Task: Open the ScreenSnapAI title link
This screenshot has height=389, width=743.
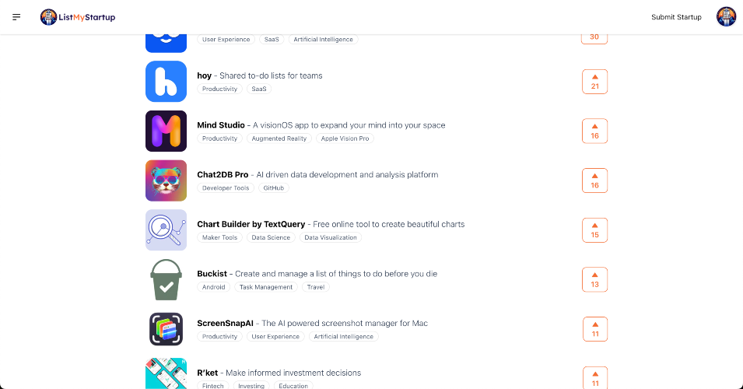Action: click(x=225, y=323)
